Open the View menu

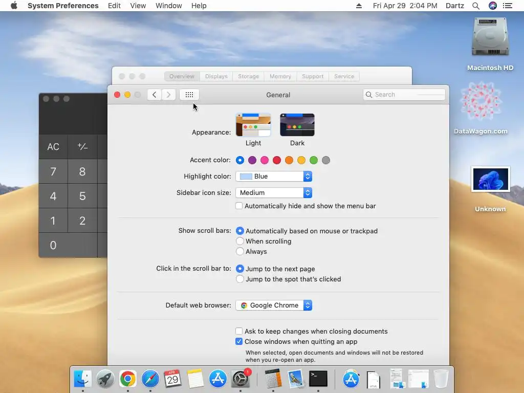(138, 6)
